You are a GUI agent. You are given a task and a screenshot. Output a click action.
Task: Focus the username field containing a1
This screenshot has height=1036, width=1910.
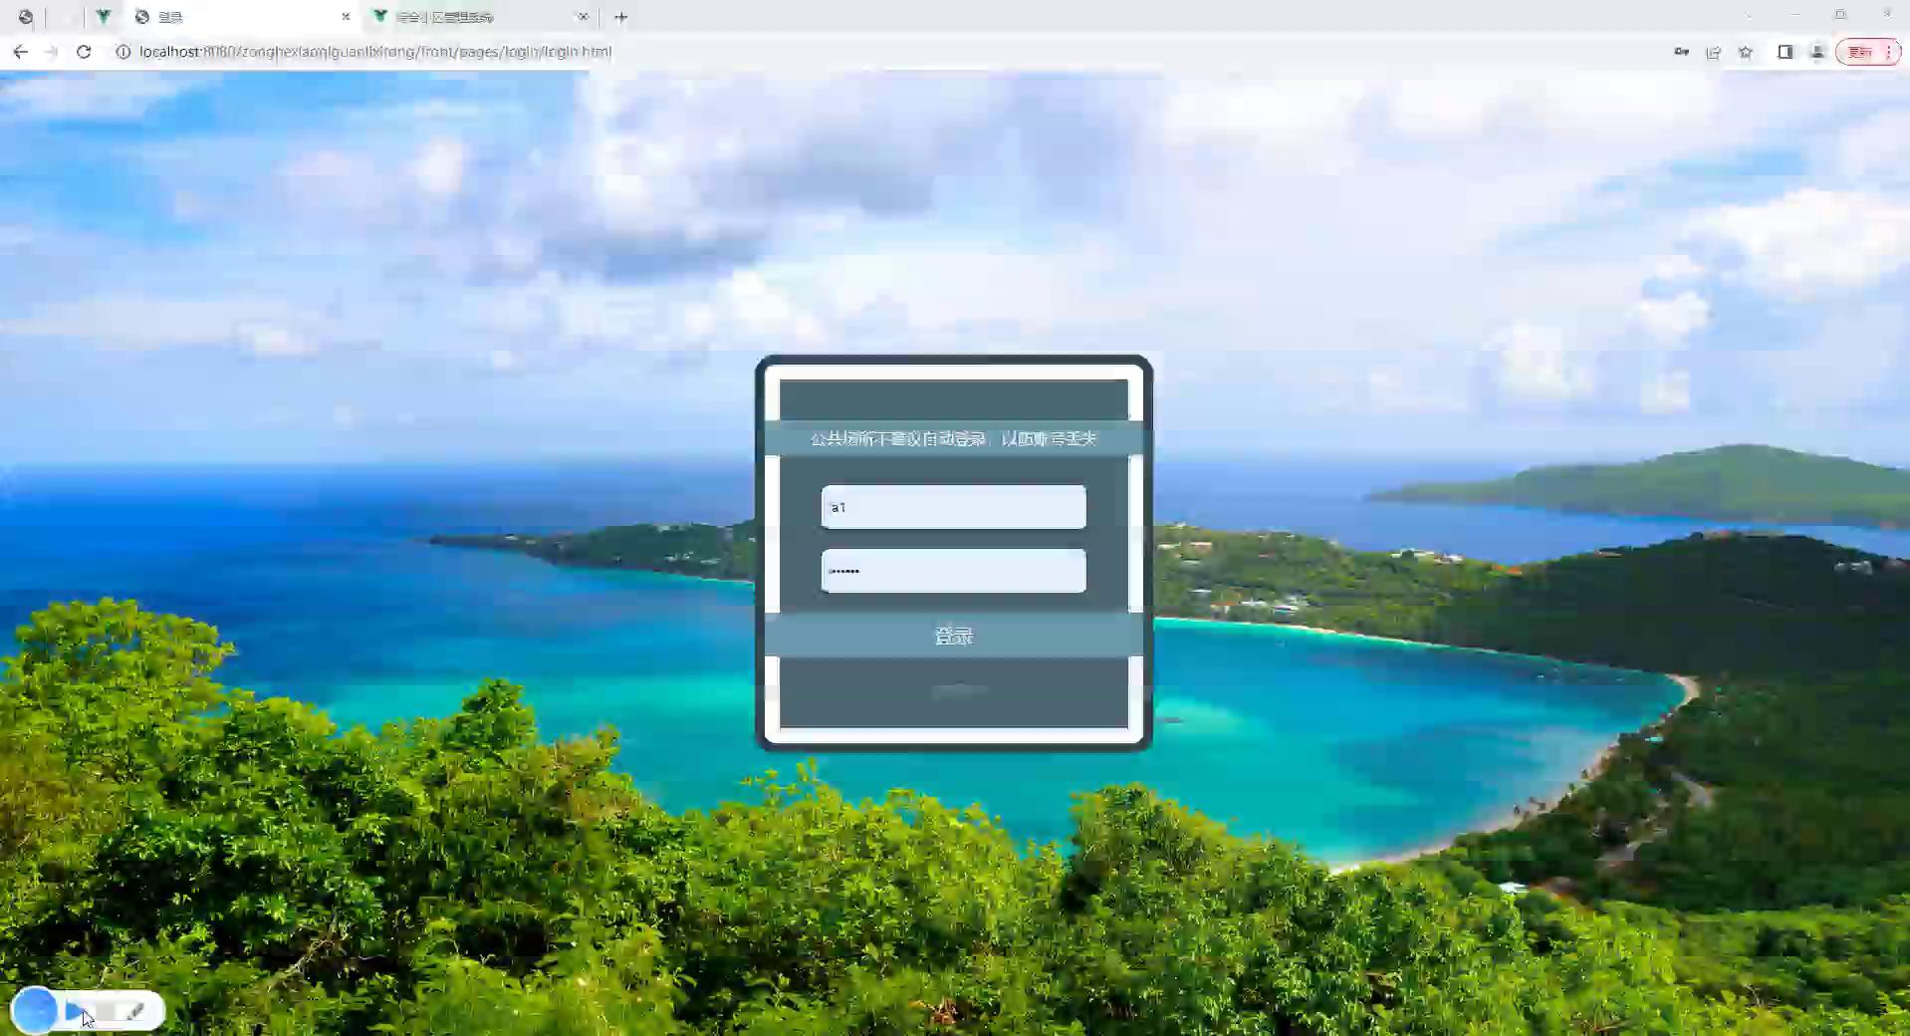pos(953,507)
